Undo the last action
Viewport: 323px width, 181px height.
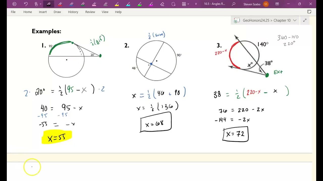pos(26,4)
